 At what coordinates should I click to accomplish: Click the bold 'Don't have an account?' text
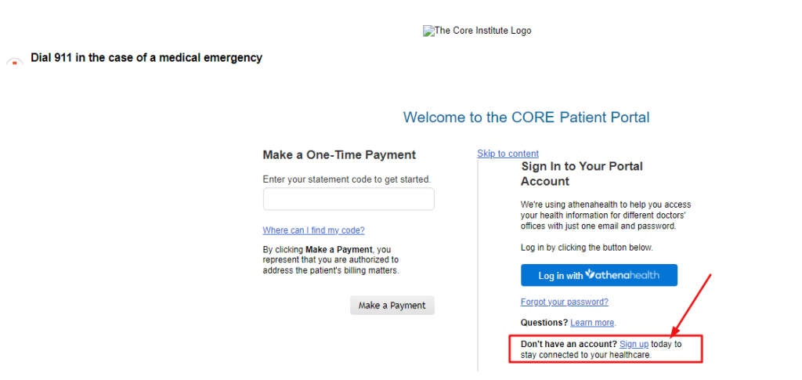pyautogui.click(x=569, y=344)
